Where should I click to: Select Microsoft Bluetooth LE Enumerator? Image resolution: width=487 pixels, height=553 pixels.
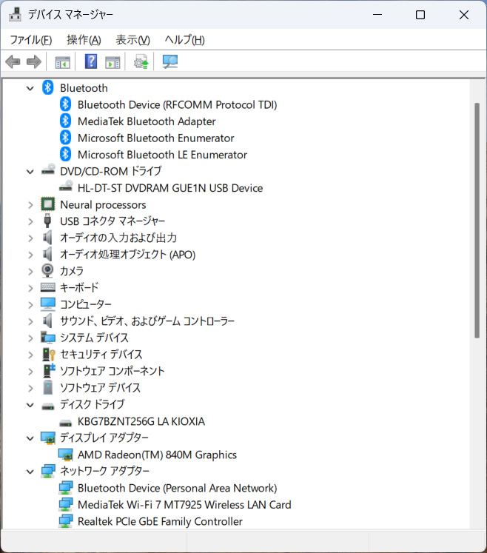163,155
